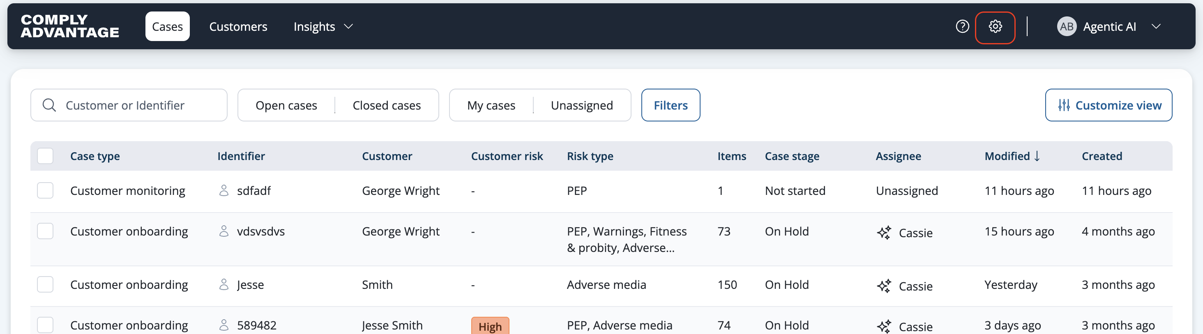This screenshot has height=334, width=1203.
Task: Click the person icon beside 589482
Action: [224, 325]
